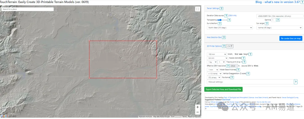The height and width of the screenshot is (119, 304).
Task: Open the tiles Y count dropdown
Action: click(x=222, y=62)
